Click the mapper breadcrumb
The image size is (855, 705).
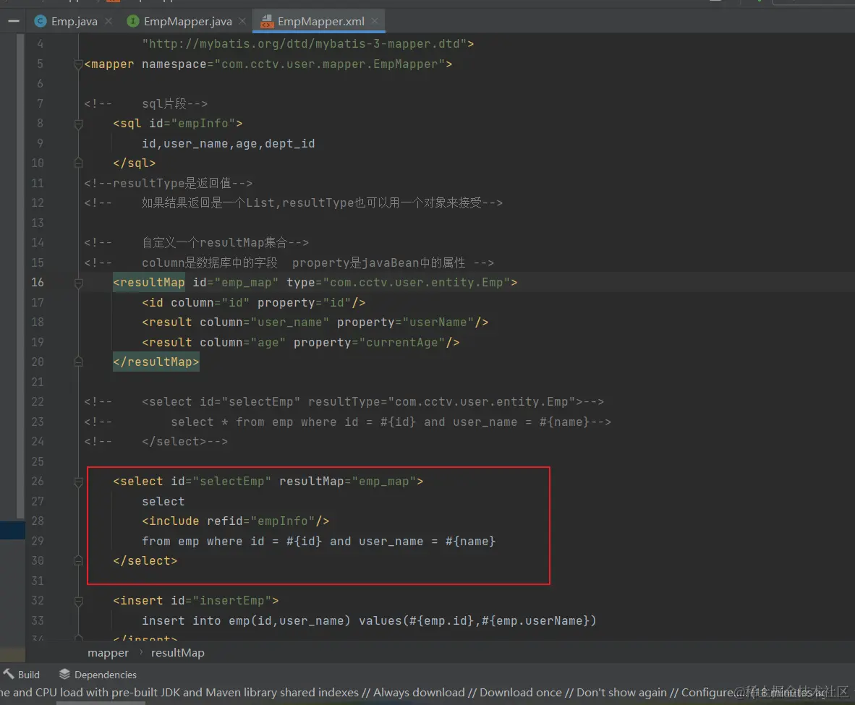pos(108,653)
